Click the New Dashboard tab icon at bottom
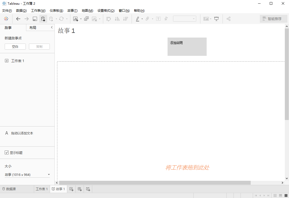 point(79,189)
